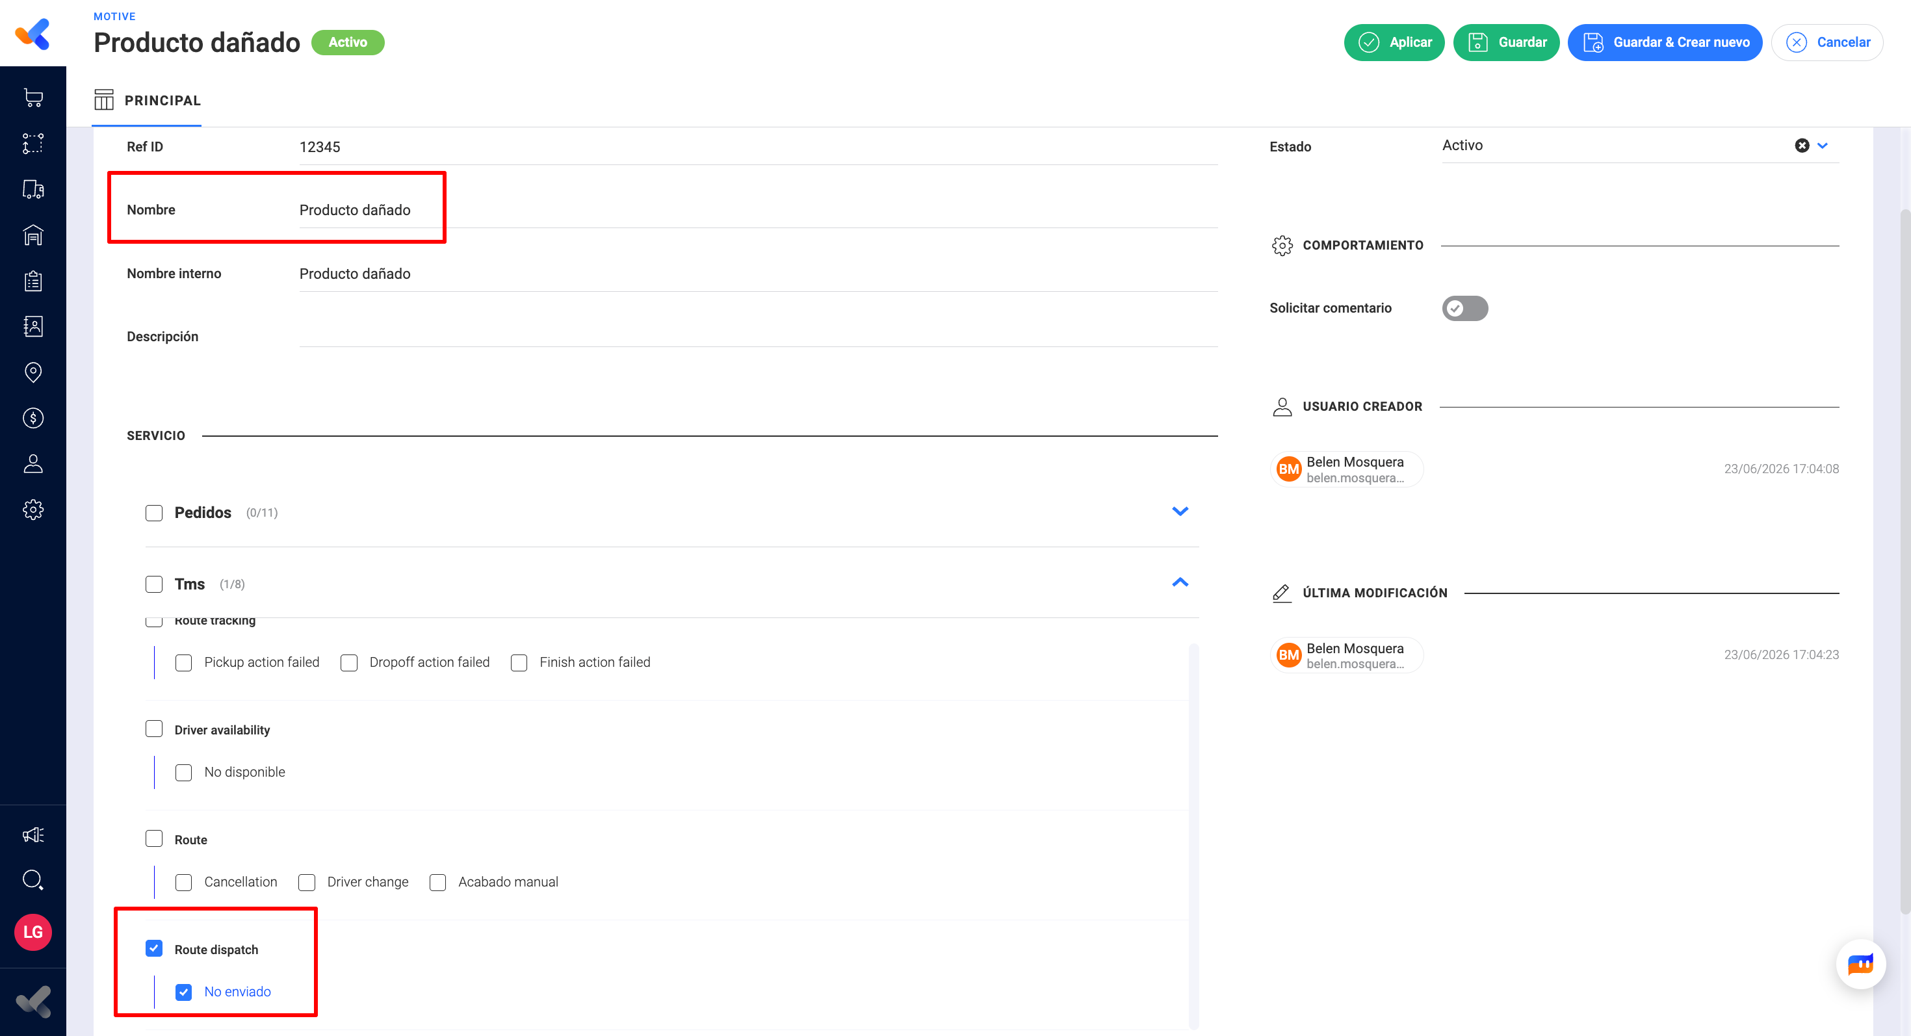Screen dimensions: 1911x1036
Task: Click the green Activo status badge
Action: point(347,42)
